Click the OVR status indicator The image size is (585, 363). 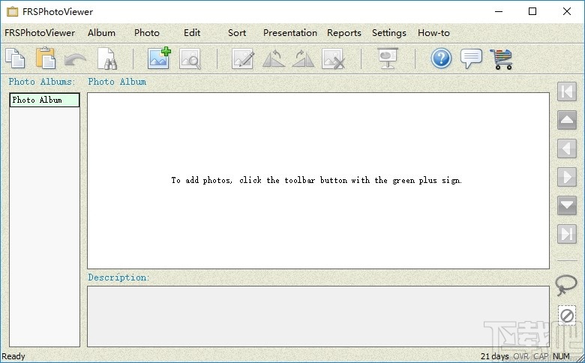(521, 356)
